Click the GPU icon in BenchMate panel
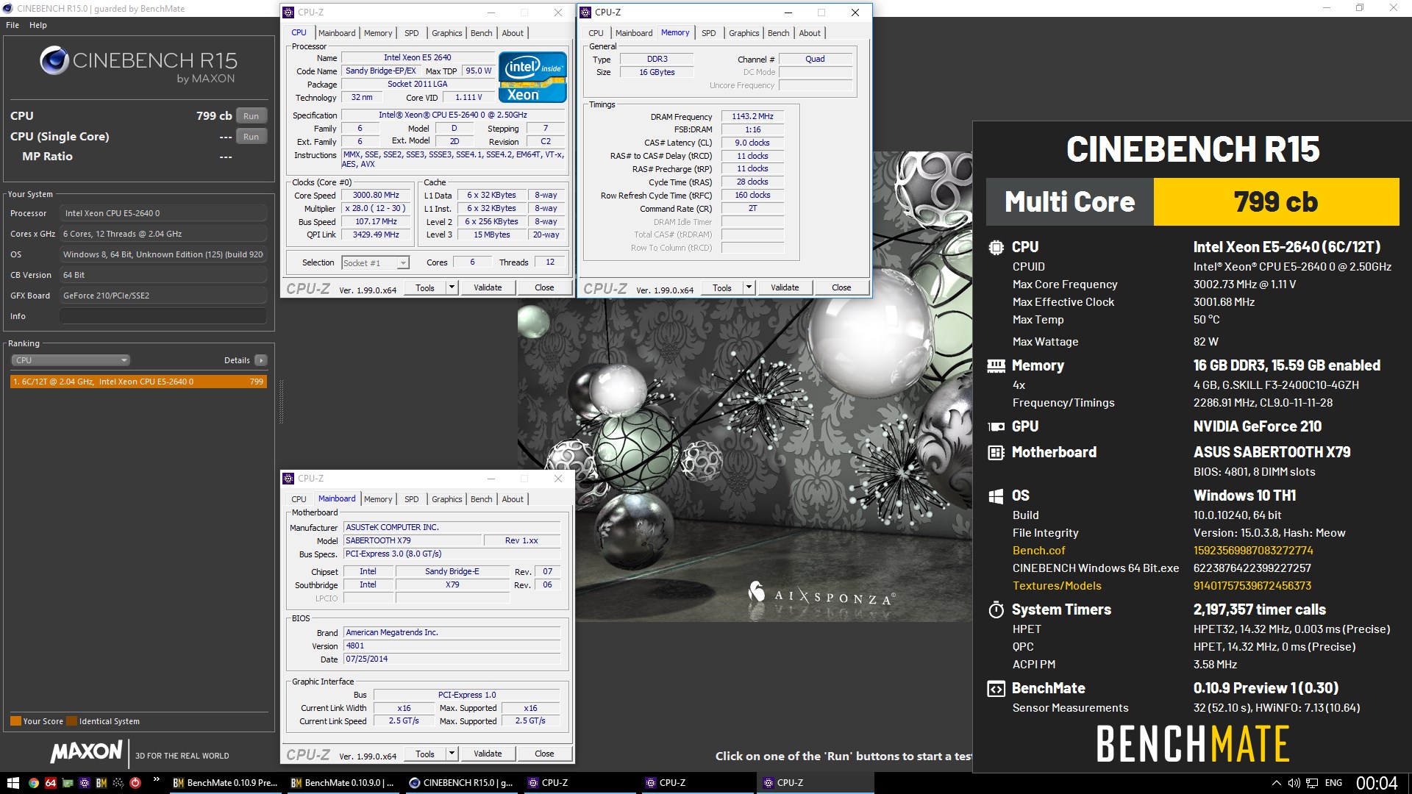Image resolution: width=1412 pixels, height=794 pixels. coord(996,426)
